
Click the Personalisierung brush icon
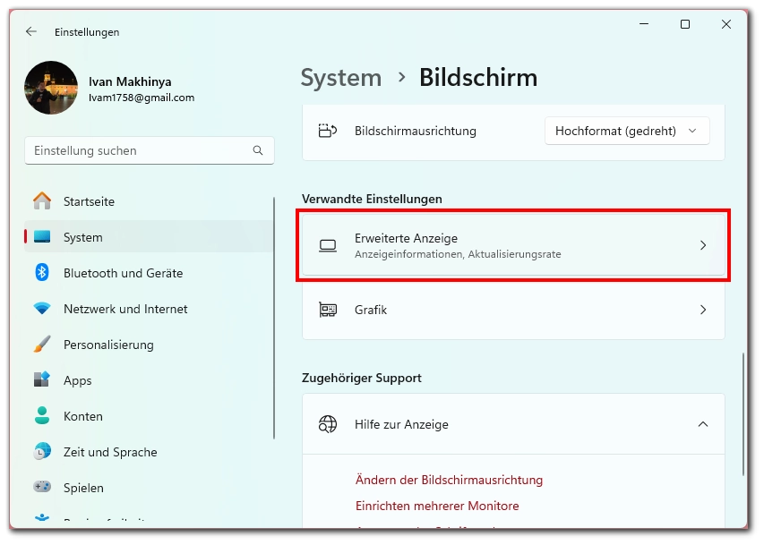[x=42, y=344]
